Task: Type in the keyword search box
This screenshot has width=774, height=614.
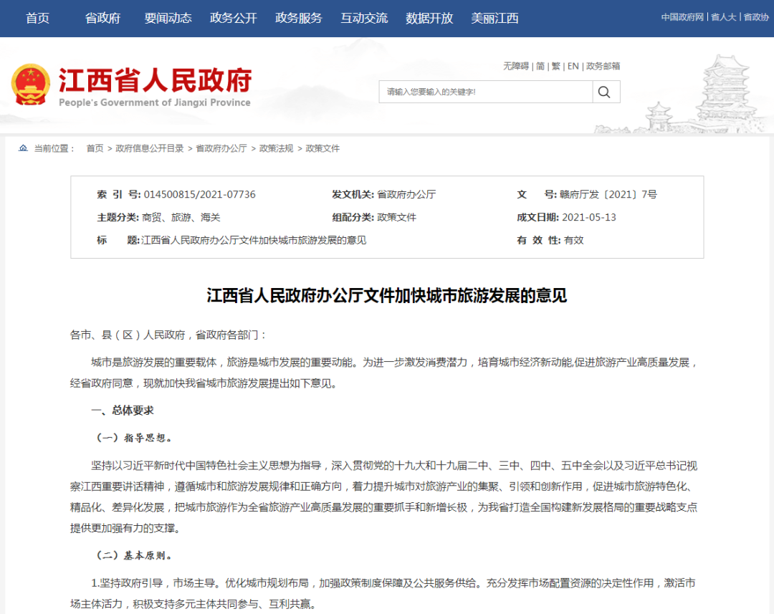Action: 485,92
